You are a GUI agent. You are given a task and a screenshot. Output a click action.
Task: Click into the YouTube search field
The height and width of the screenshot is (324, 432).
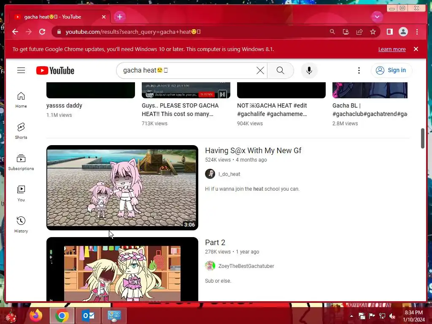[188, 70]
